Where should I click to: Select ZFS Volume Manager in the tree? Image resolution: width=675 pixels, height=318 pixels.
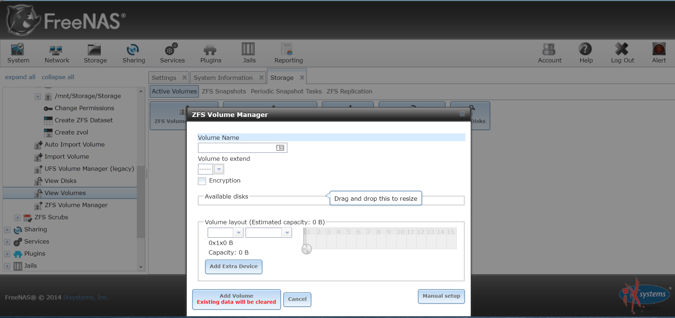(76, 205)
